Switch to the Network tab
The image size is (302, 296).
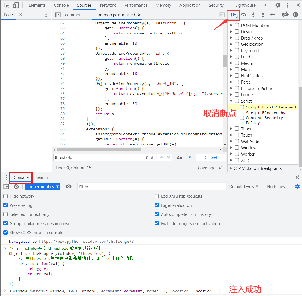[108, 5]
